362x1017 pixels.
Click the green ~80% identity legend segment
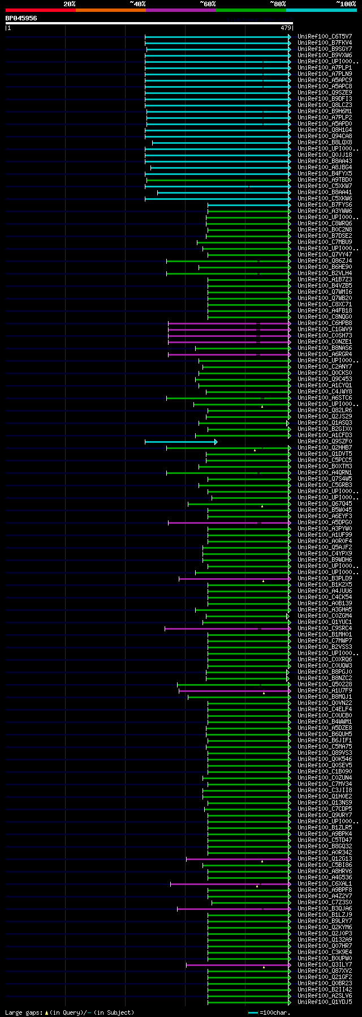point(251,10)
